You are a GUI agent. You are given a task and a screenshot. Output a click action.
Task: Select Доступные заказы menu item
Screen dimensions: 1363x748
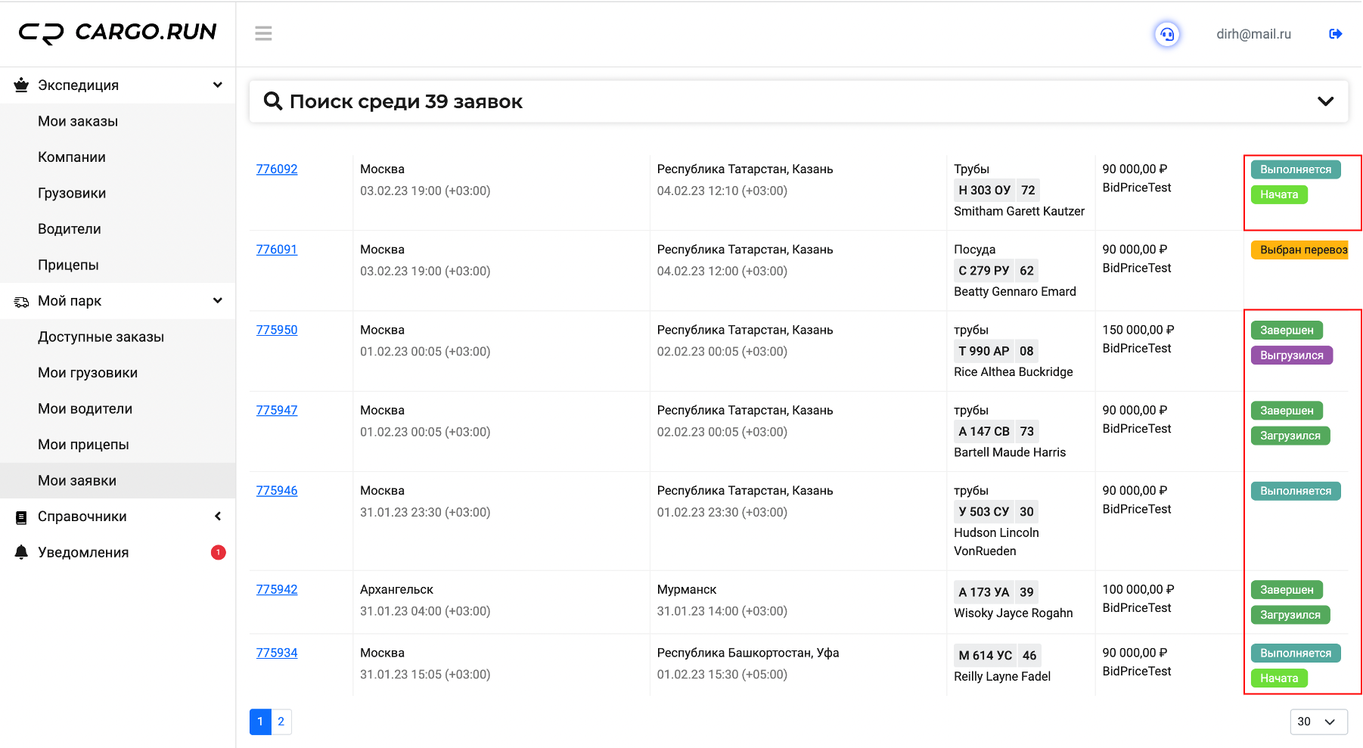coord(101,337)
